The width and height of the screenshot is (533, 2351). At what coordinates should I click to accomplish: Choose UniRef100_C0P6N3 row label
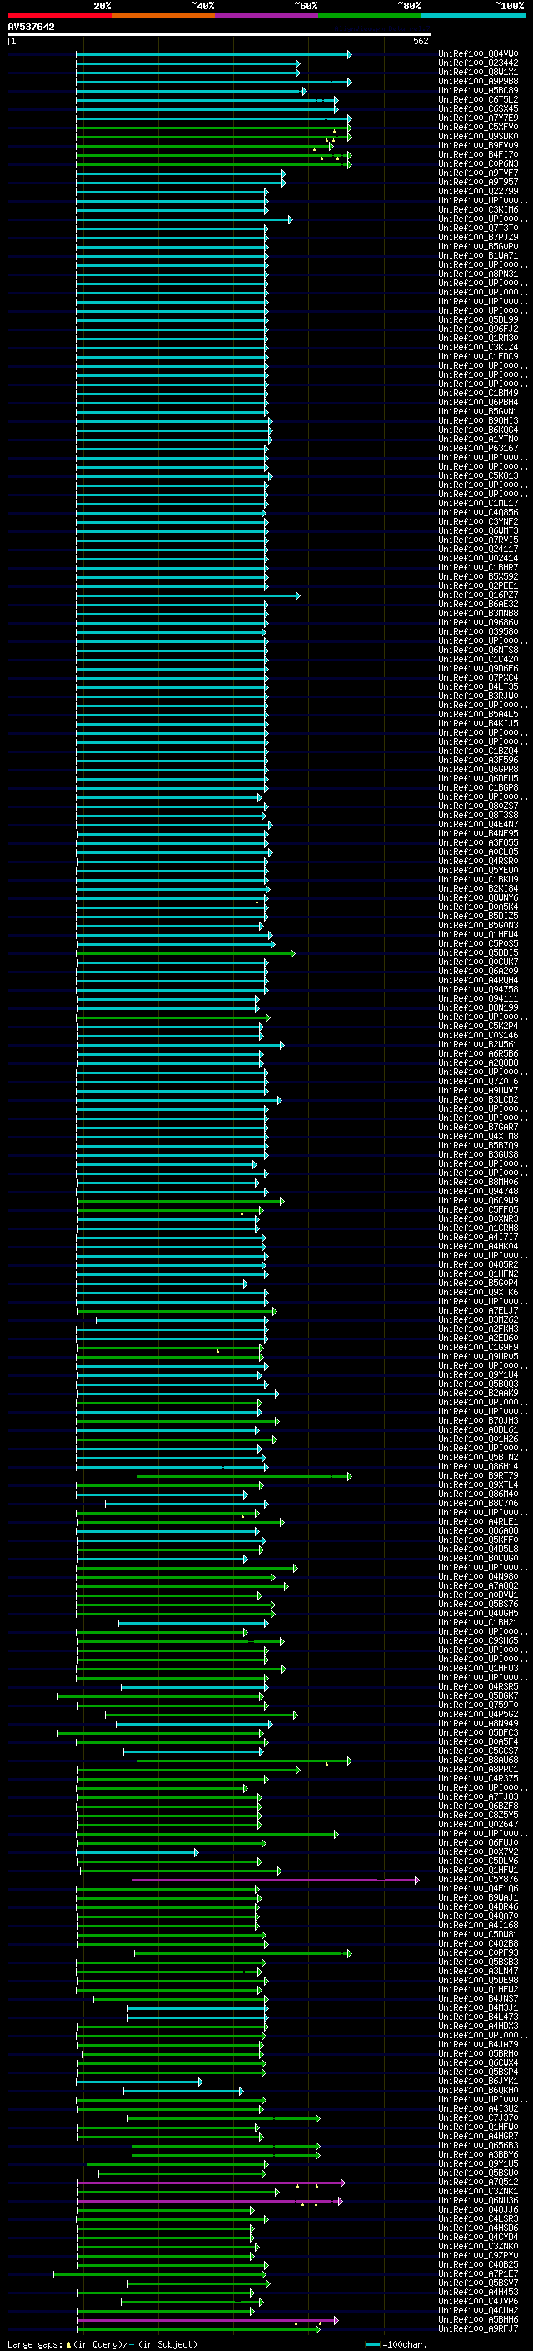point(478,164)
